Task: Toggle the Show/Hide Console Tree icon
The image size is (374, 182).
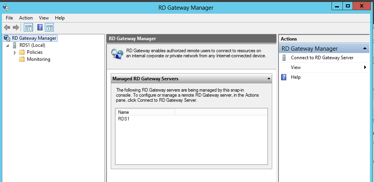Action: click(x=28, y=28)
